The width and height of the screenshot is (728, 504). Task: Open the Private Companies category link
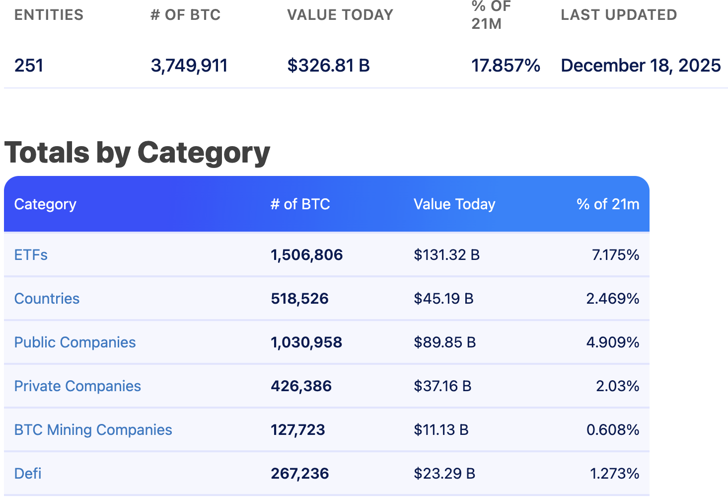coord(77,386)
